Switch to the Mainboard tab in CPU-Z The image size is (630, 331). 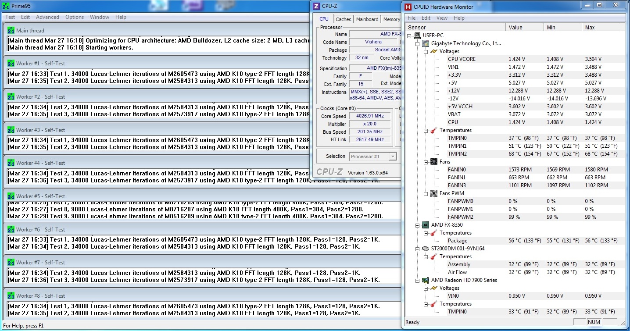coord(367,19)
